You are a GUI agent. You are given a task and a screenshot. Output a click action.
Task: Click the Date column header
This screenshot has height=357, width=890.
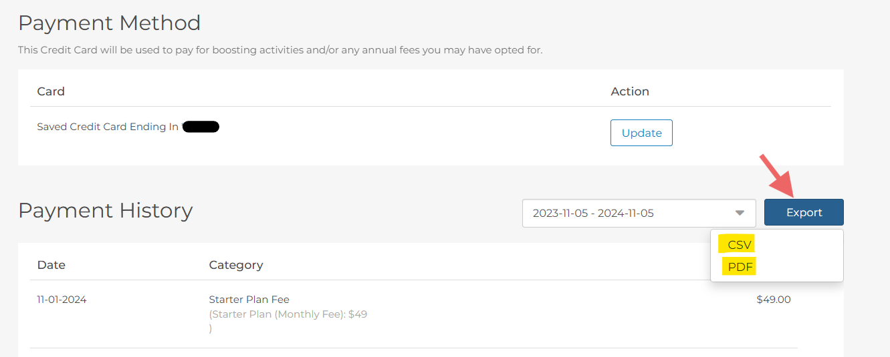click(x=51, y=265)
